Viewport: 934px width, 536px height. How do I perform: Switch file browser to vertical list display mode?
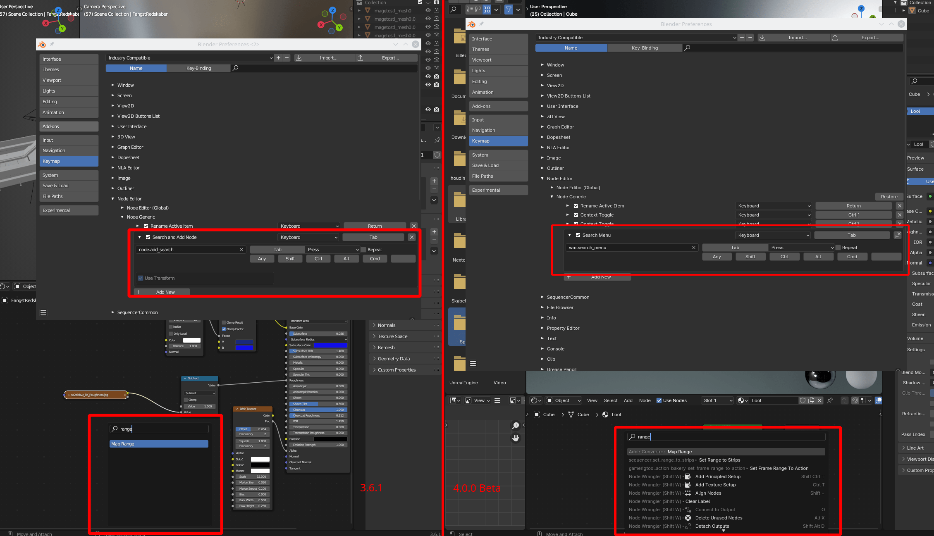pyautogui.click(x=470, y=10)
